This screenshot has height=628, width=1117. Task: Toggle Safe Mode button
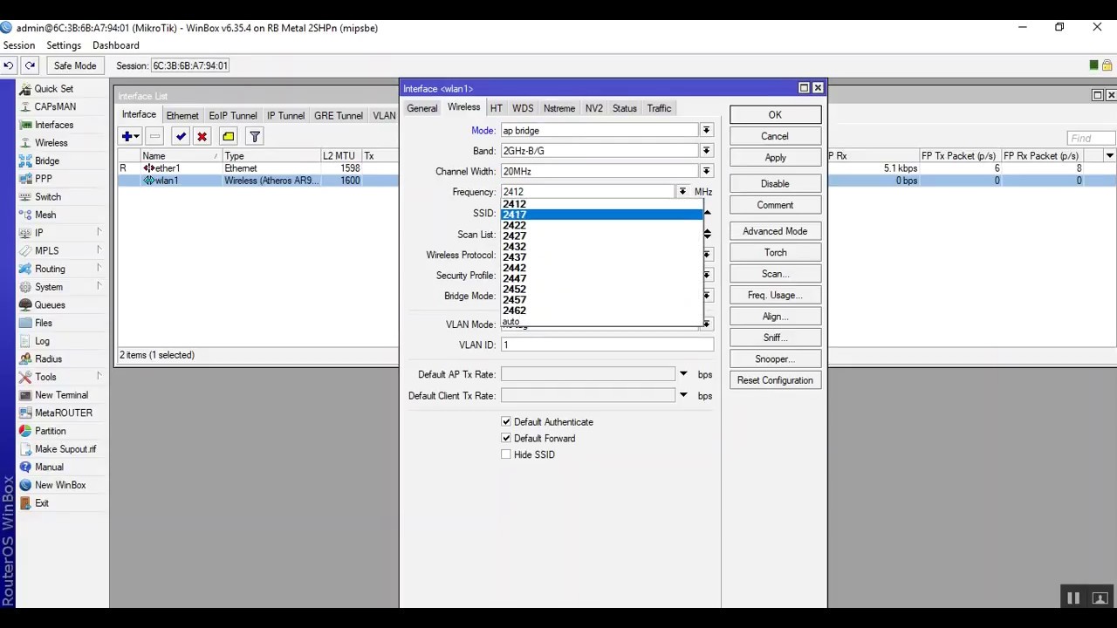75,65
